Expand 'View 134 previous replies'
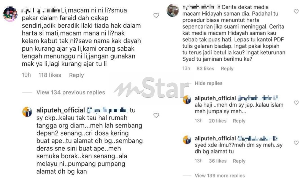 click(x=71, y=92)
